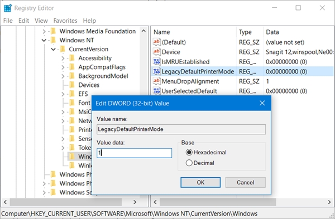The width and height of the screenshot is (335, 219).
Task: Expand the Windows Media Foundation key
Action: click(x=44, y=31)
